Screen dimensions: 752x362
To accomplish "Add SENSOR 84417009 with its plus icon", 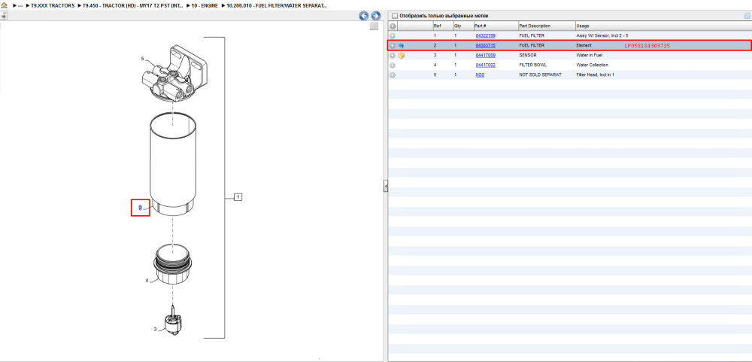I will (x=393, y=55).
